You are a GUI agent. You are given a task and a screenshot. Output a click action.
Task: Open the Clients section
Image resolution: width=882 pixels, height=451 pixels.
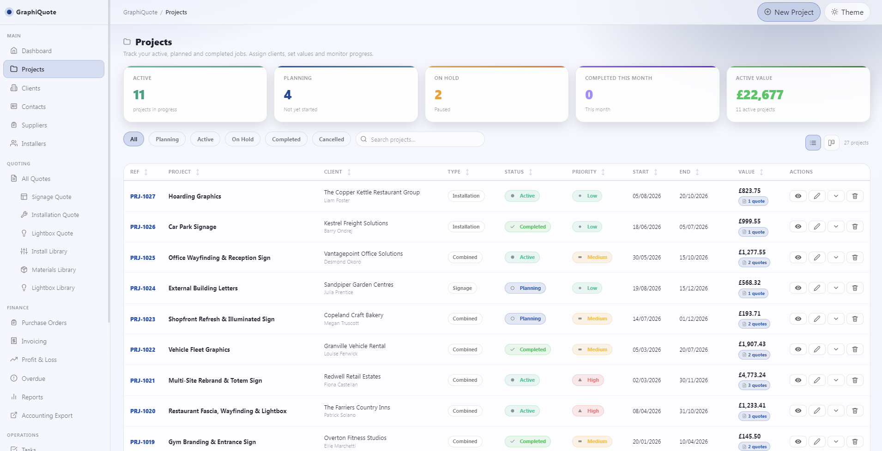(54, 88)
